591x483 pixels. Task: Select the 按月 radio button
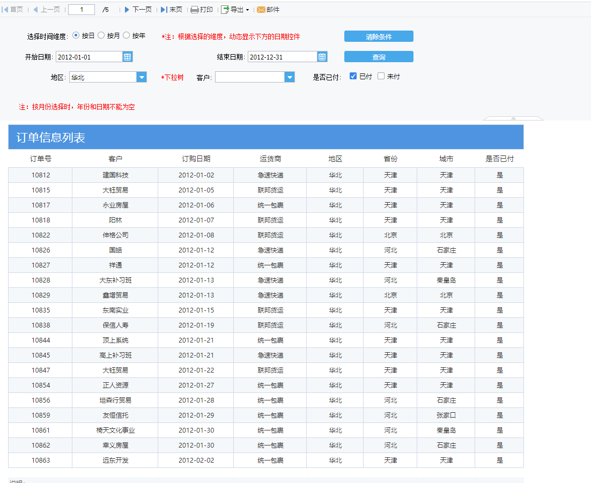pyautogui.click(x=101, y=35)
